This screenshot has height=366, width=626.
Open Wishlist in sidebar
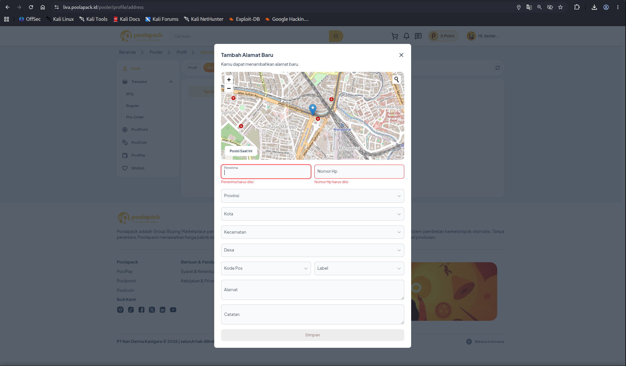tap(138, 168)
